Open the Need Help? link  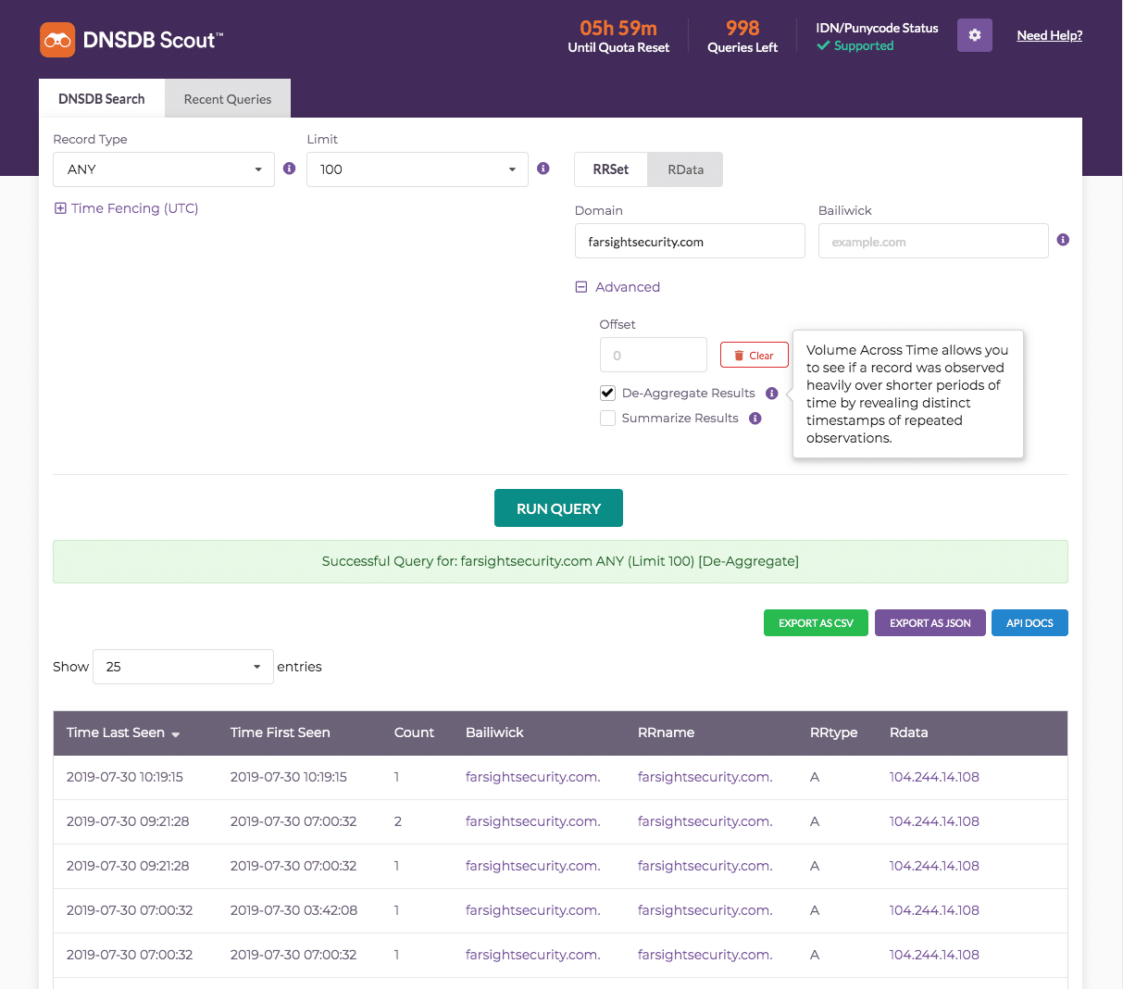1050,35
